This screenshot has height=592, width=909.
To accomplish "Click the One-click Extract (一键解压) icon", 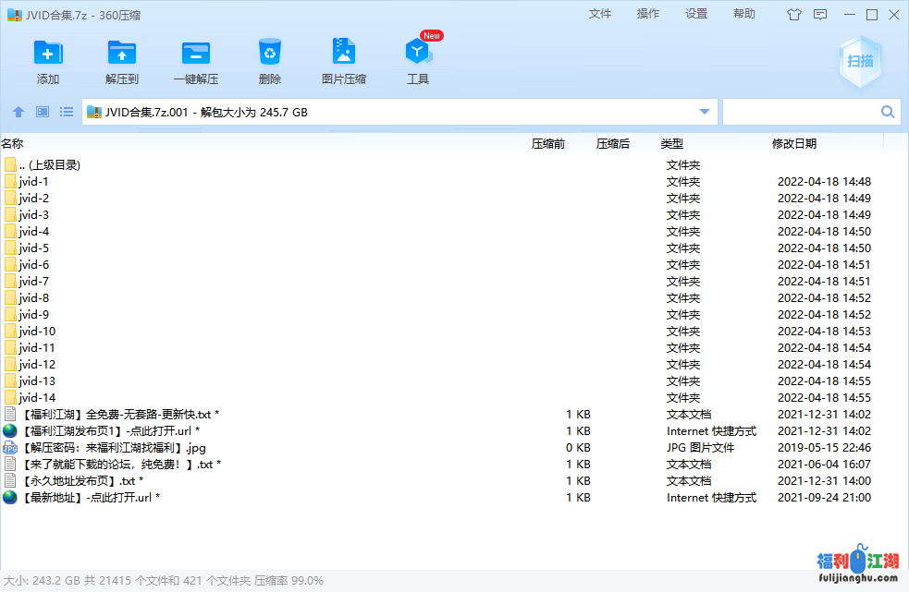I will pyautogui.click(x=196, y=54).
